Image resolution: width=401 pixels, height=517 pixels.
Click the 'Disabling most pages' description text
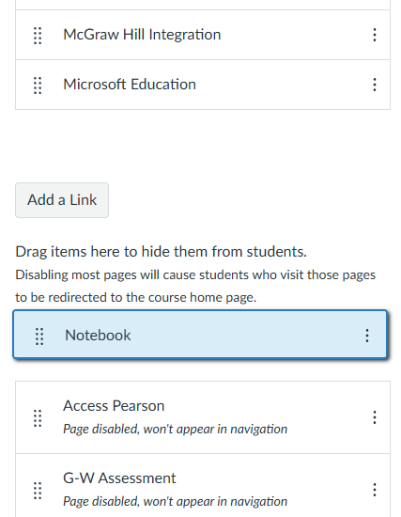195,286
